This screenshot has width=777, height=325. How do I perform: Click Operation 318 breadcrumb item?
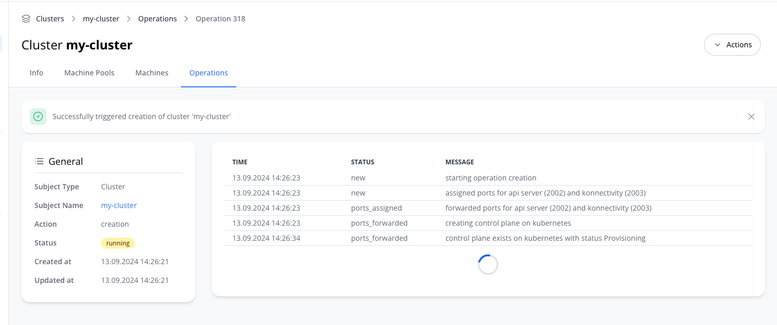tap(220, 19)
